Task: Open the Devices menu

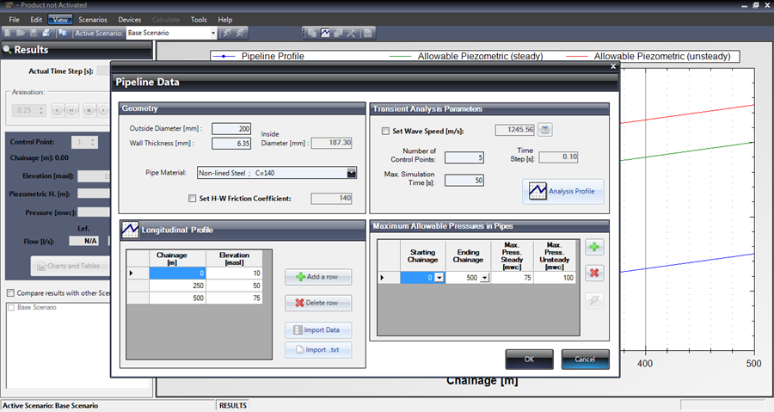Action: pyautogui.click(x=130, y=19)
